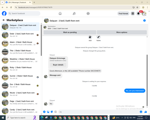
Task: Click the Marketplace listing thumbnail in header banner
Action: tap(45, 27)
